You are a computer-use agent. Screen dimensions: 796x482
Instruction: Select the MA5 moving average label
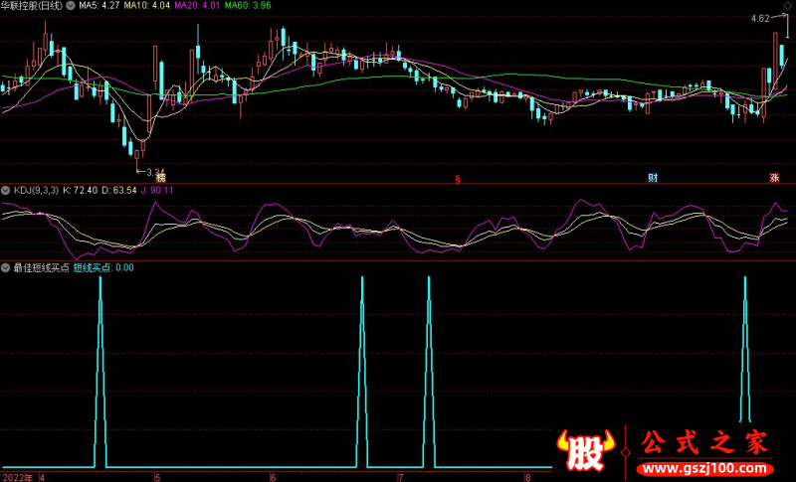101,5
